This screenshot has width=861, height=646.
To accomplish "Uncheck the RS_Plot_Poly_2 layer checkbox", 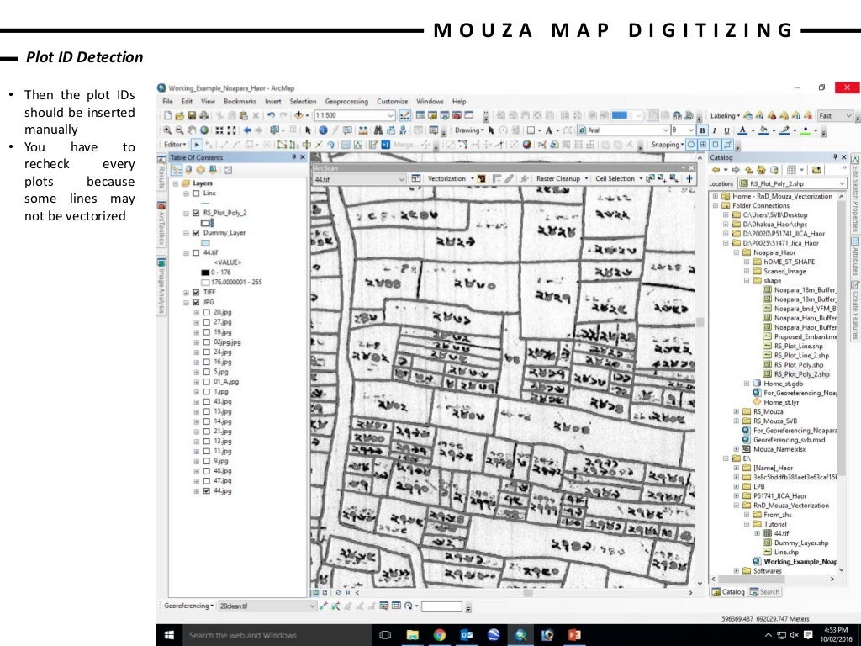I will click(196, 213).
